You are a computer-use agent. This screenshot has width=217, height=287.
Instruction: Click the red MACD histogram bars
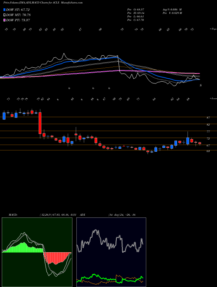pos(56,258)
